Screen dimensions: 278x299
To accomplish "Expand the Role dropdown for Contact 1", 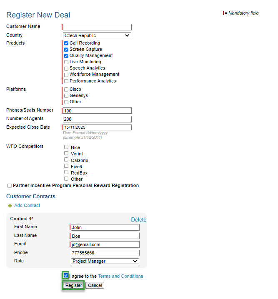I will point(105,261).
